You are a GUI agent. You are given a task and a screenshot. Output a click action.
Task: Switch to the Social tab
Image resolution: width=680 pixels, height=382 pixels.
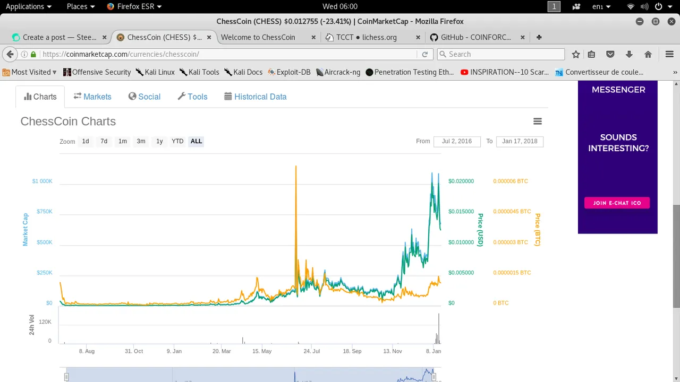pos(144,97)
